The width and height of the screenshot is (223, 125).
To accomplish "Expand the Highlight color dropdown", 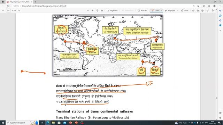I will point(178,10).
